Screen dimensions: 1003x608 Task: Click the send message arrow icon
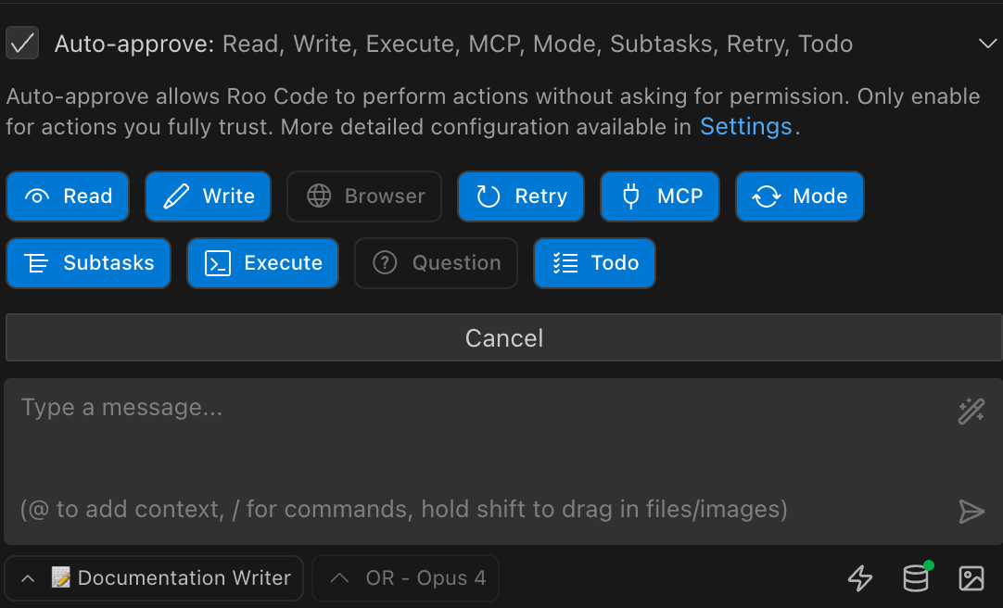[971, 511]
